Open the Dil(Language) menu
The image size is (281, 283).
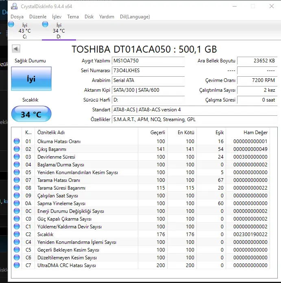point(135,17)
